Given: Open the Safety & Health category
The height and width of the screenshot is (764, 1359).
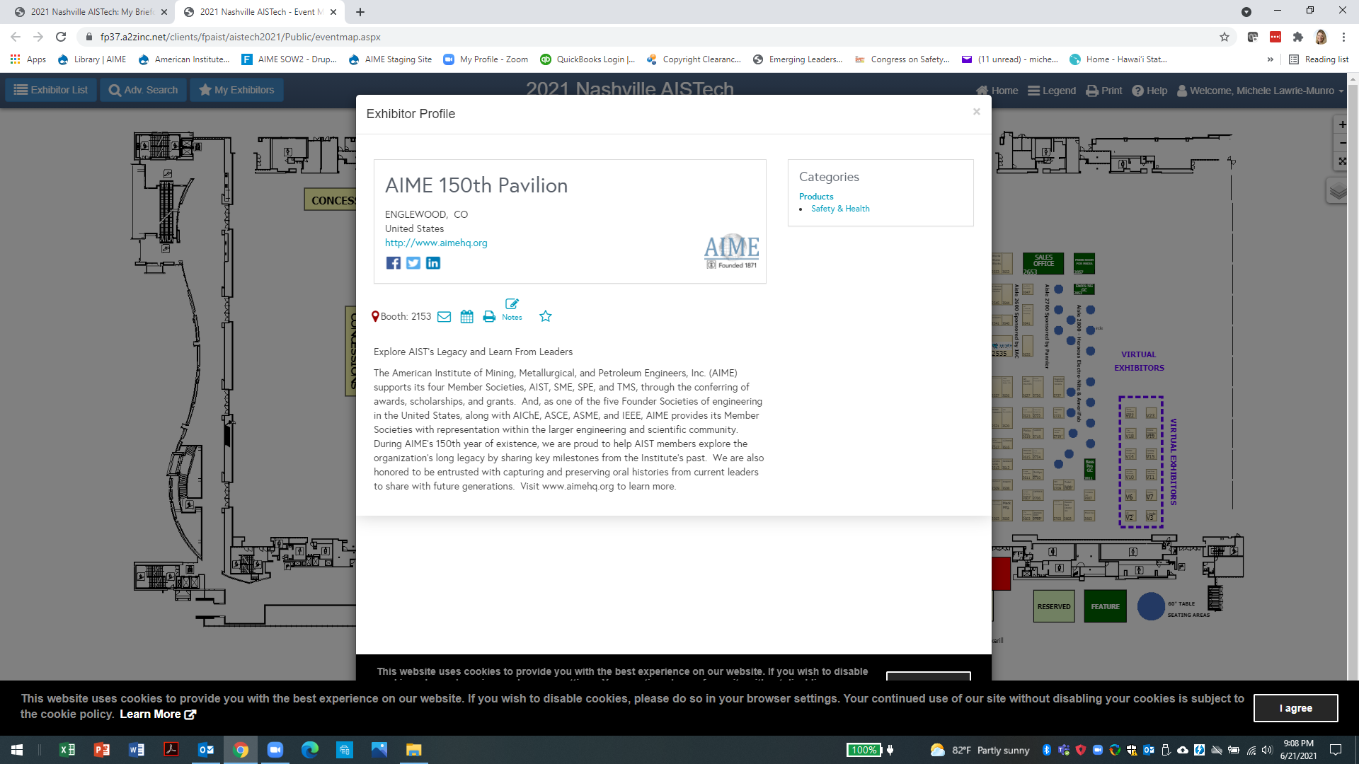Looking at the screenshot, I should [x=840, y=209].
